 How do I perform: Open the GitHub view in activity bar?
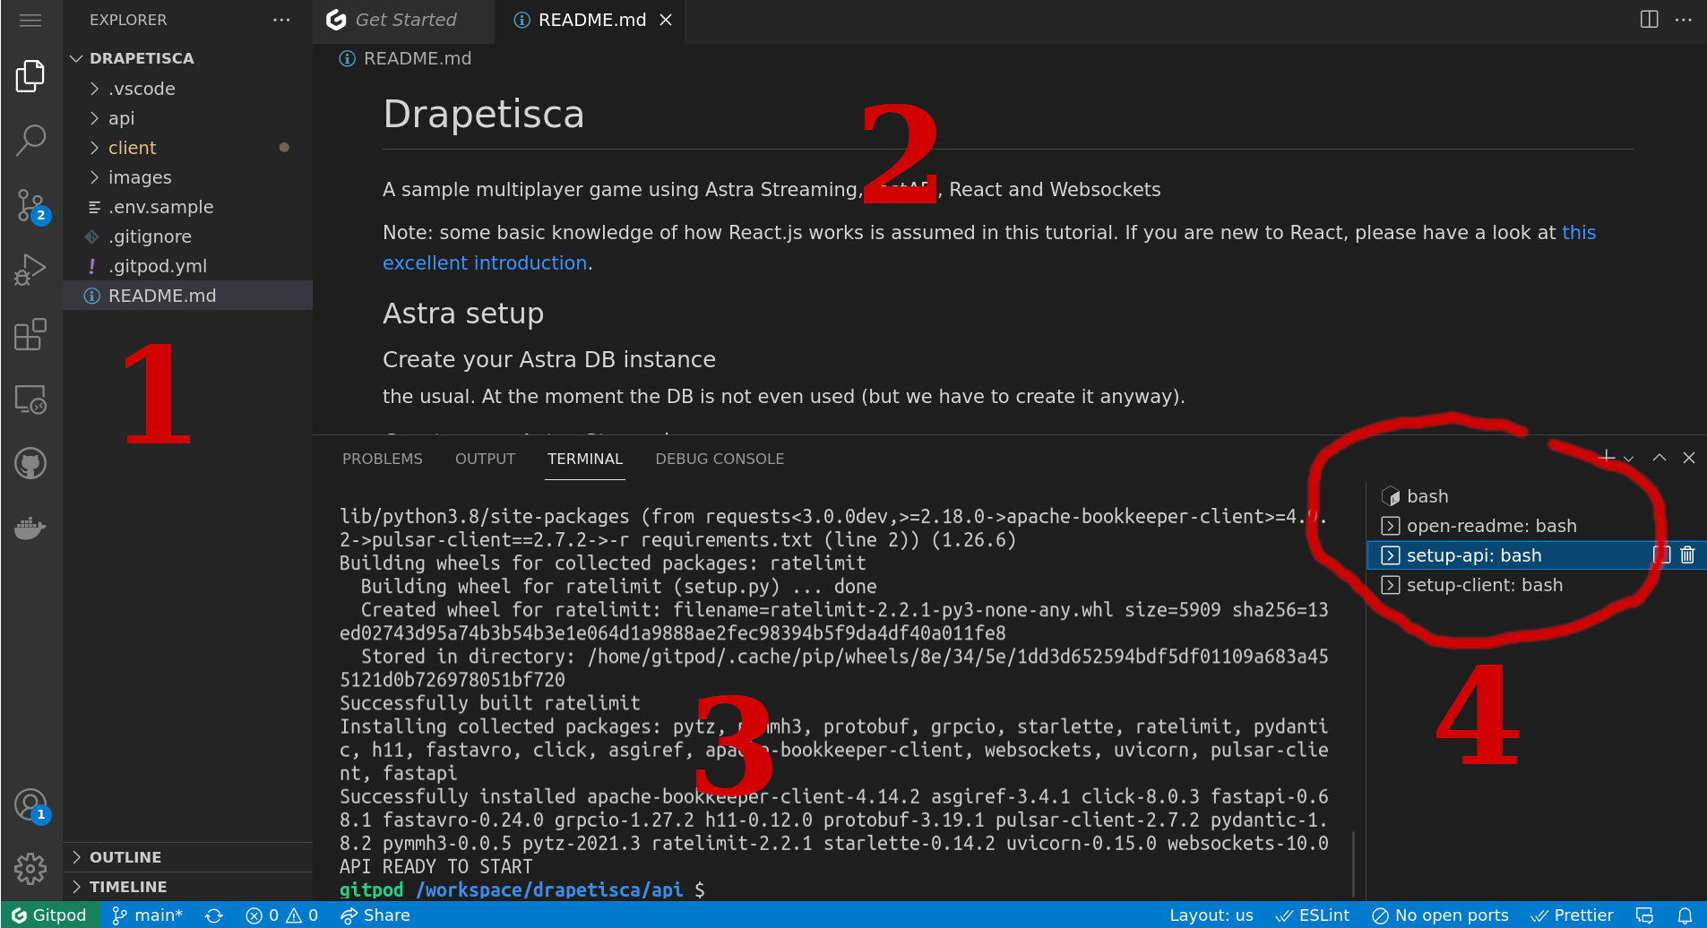point(30,463)
